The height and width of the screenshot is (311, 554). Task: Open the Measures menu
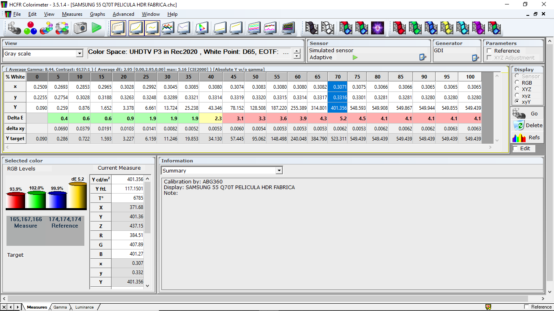pos(72,14)
